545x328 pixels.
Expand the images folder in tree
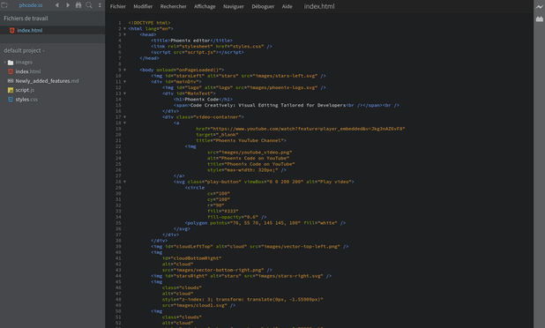(x=5, y=63)
